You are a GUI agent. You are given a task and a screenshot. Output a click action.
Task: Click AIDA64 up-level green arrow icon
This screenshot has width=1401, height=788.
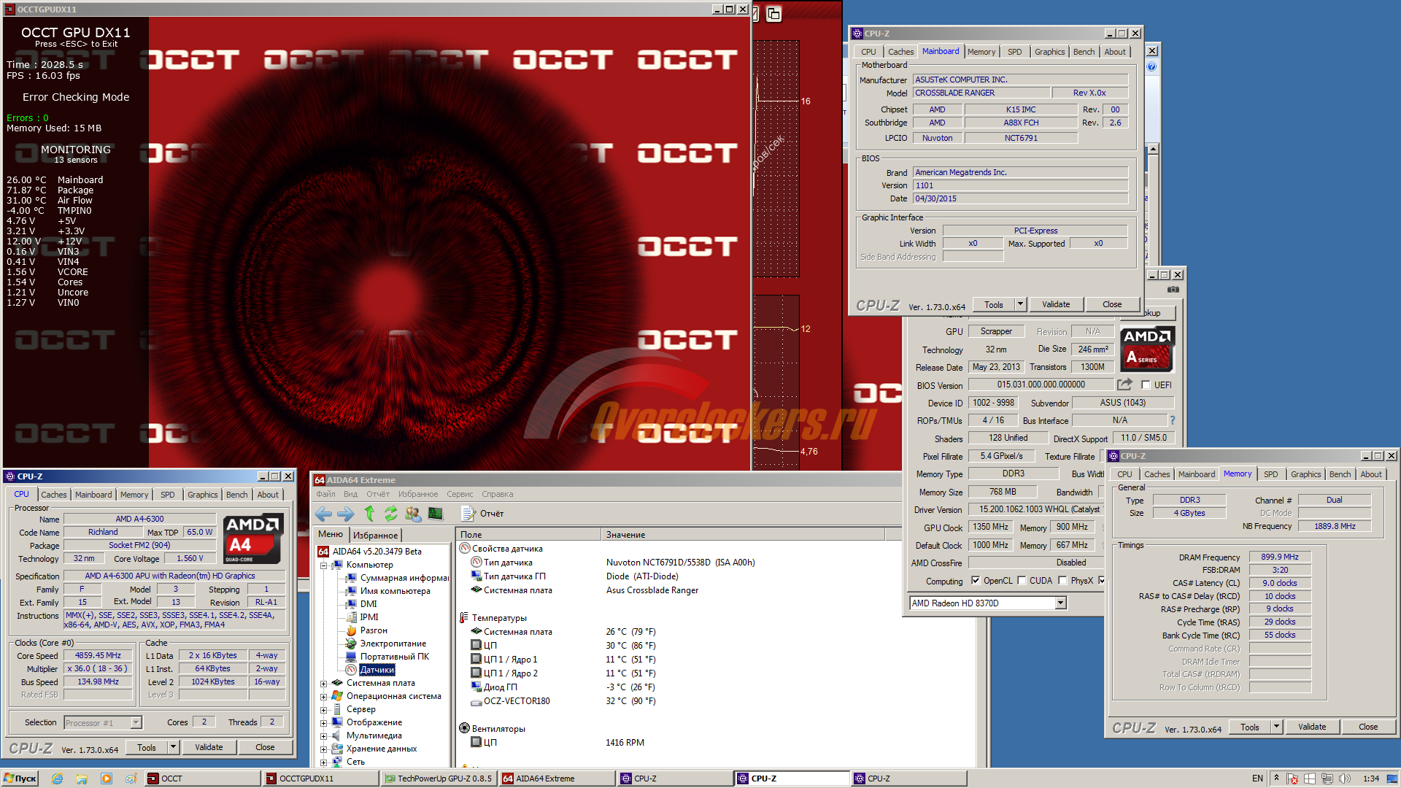(x=369, y=514)
